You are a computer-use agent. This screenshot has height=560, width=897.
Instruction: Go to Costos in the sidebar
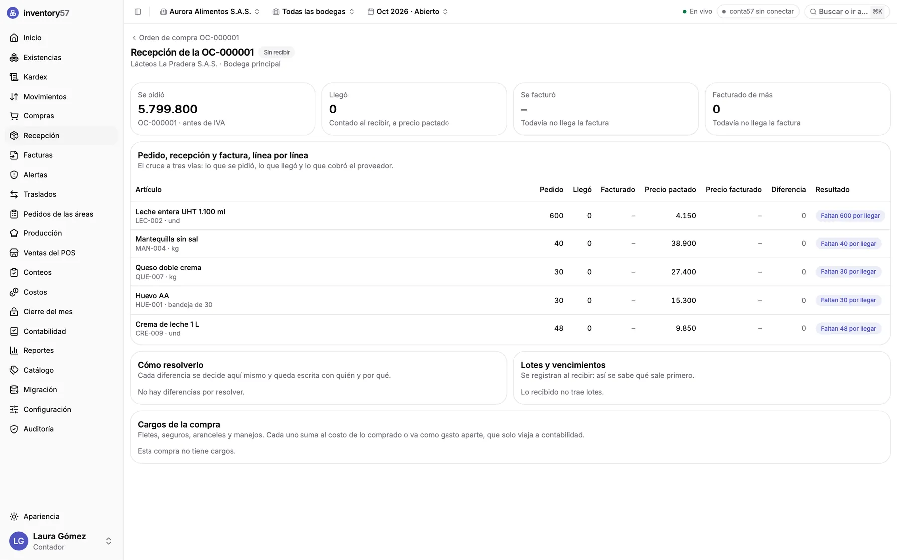click(61, 292)
